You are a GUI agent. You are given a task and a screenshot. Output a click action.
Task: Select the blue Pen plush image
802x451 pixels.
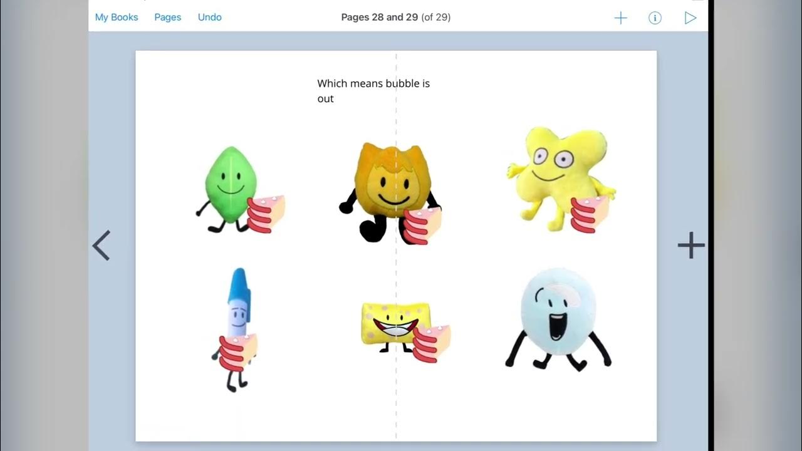[x=235, y=329]
